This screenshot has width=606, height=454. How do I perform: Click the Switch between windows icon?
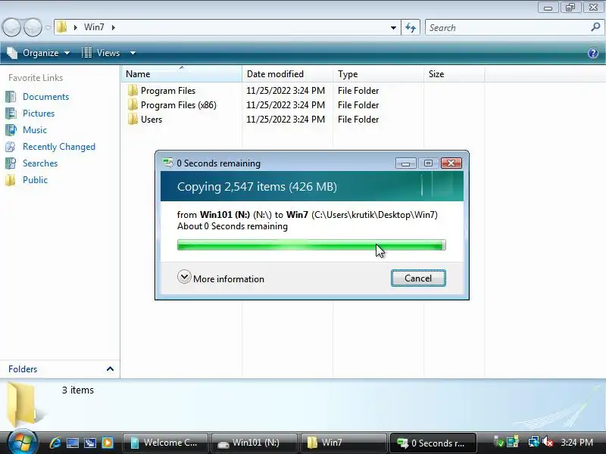(90, 443)
